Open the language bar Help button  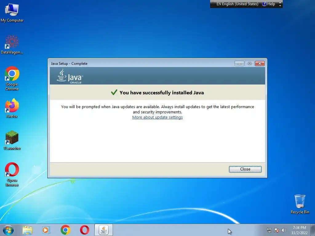click(269, 4)
